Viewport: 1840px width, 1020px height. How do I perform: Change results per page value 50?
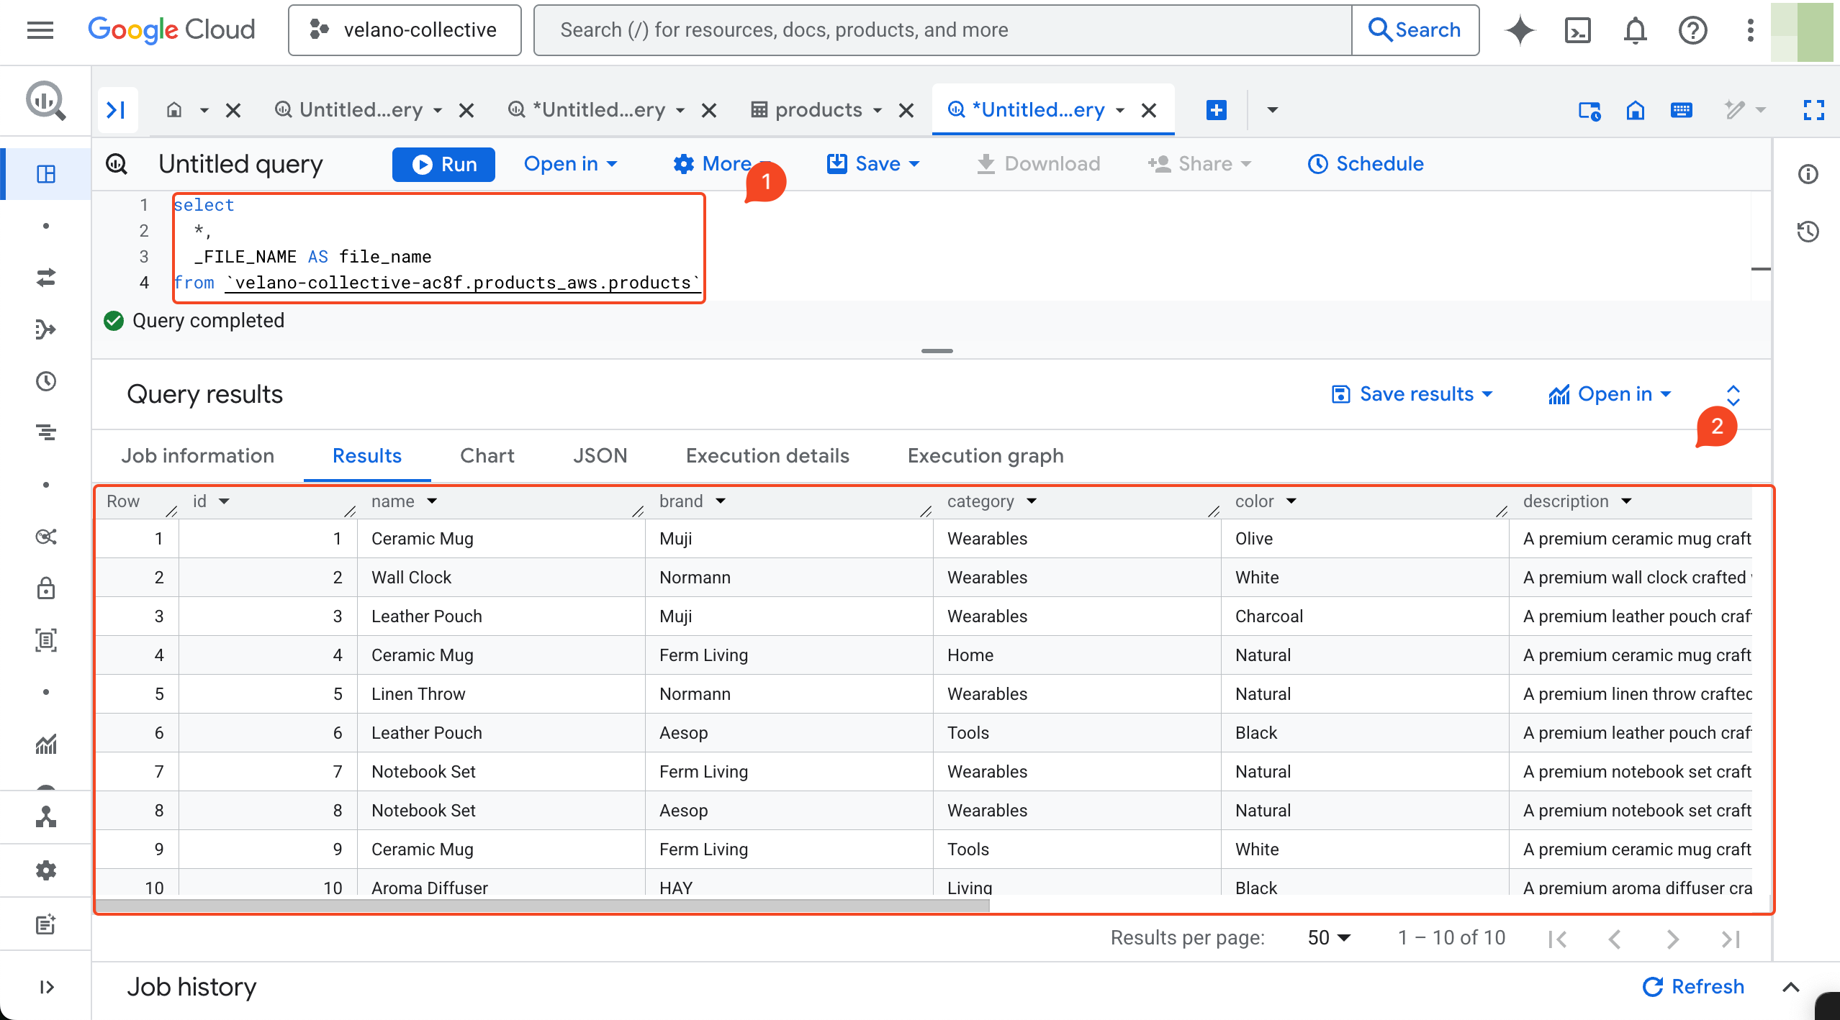[x=1329, y=938]
